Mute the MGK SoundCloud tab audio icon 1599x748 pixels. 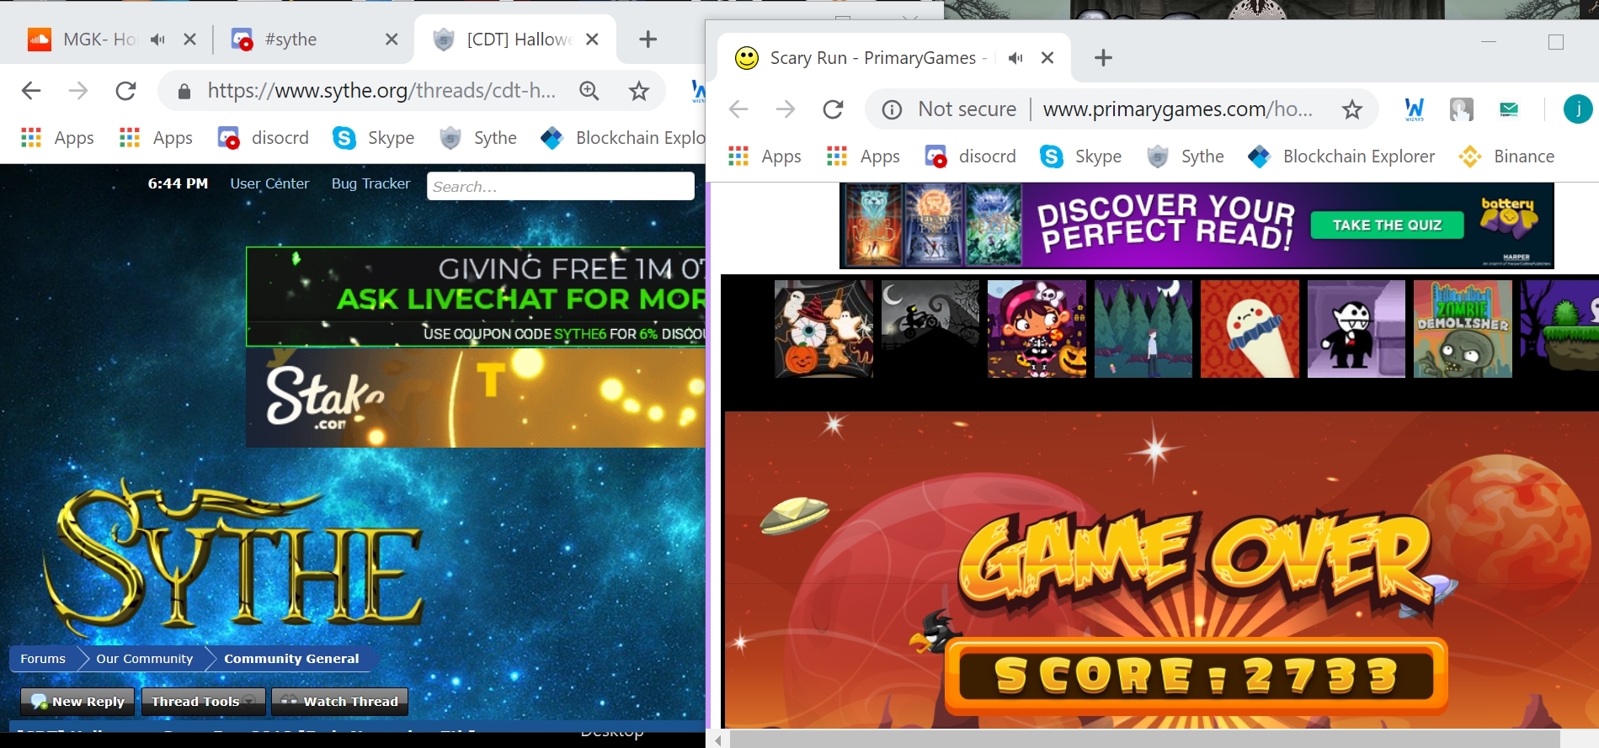157,40
